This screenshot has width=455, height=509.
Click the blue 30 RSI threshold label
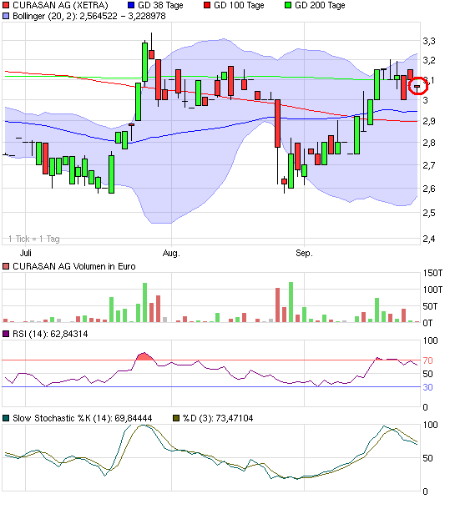(x=427, y=387)
